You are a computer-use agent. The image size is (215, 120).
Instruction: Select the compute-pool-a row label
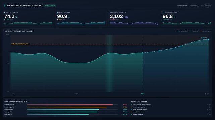pyautogui.click(x=9, y=105)
